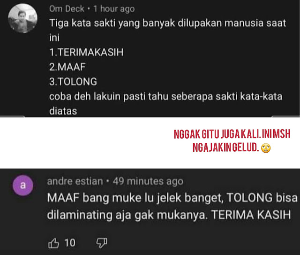Click the thumbs up like icon
The width and height of the screenshot is (300, 255).
click(53, 243)
